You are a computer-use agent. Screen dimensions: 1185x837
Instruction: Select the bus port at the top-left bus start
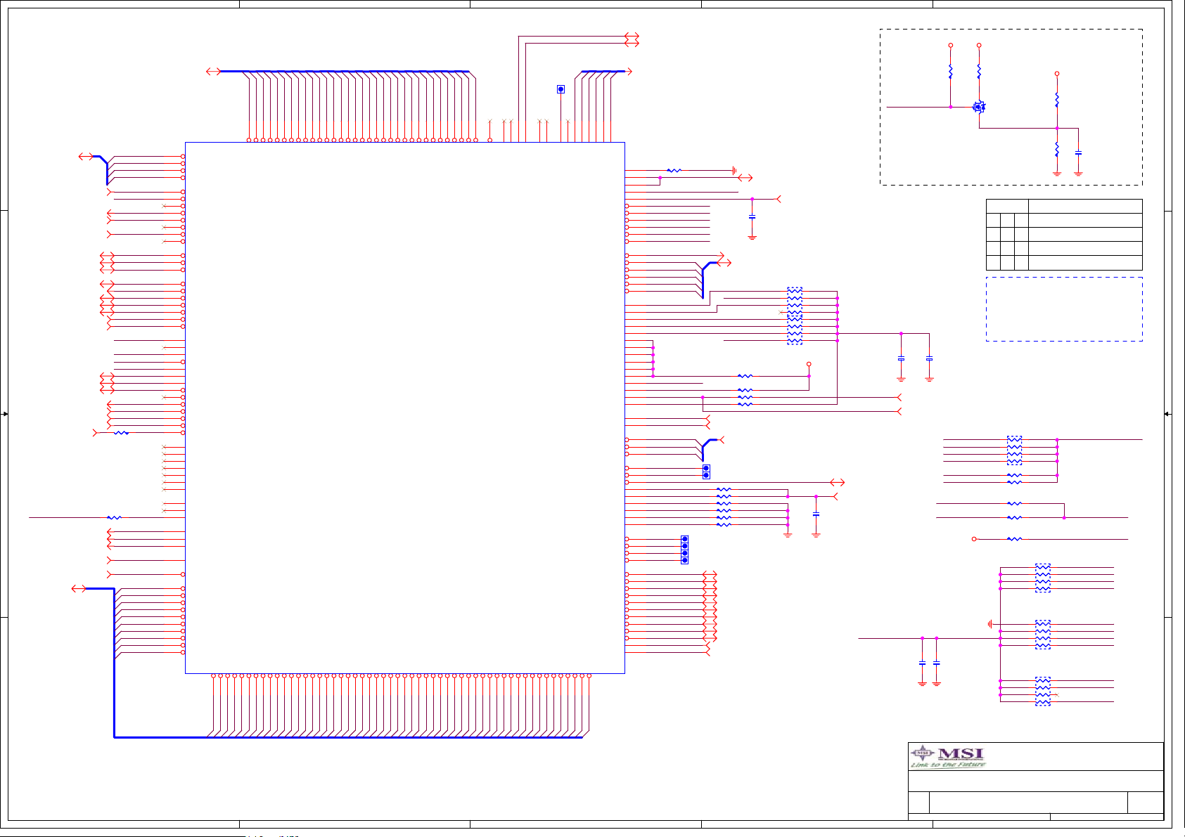click(x=214, y=71)
